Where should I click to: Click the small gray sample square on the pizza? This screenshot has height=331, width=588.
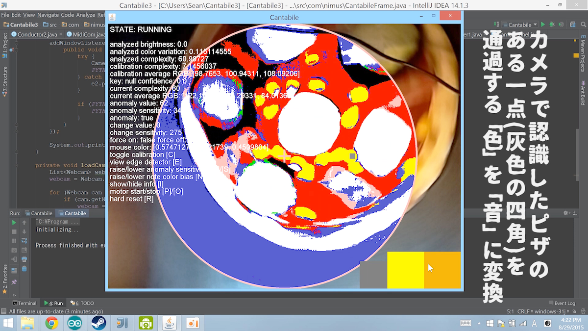tap(352, 156)
